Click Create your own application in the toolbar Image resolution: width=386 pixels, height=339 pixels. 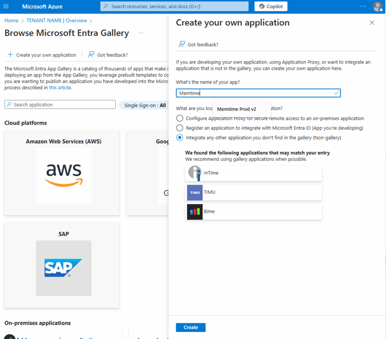pos(41,55)
